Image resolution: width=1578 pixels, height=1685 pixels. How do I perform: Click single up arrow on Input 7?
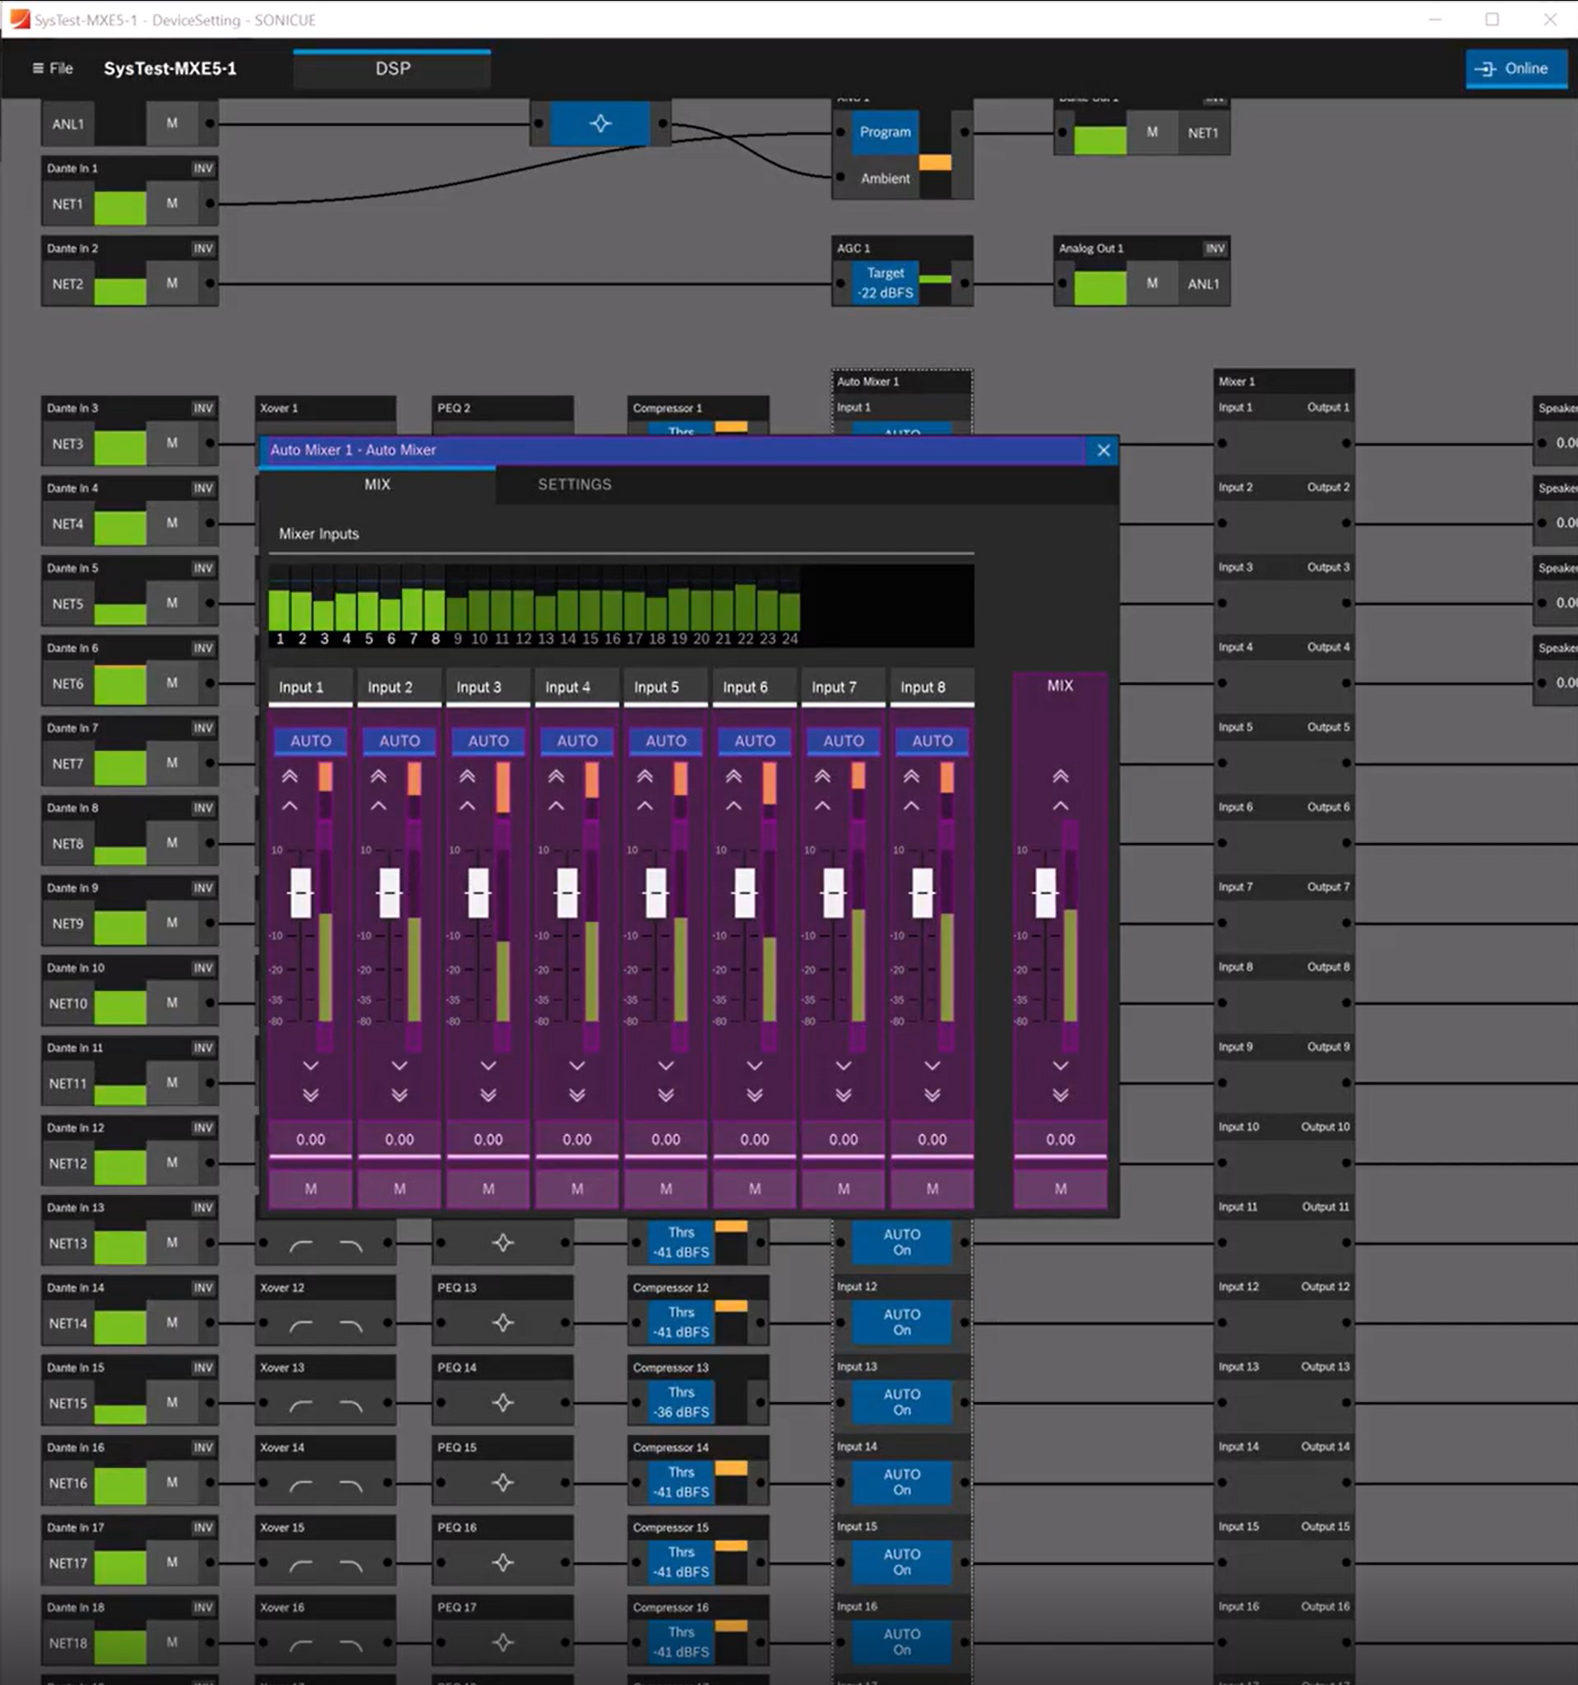click(822, 805)
